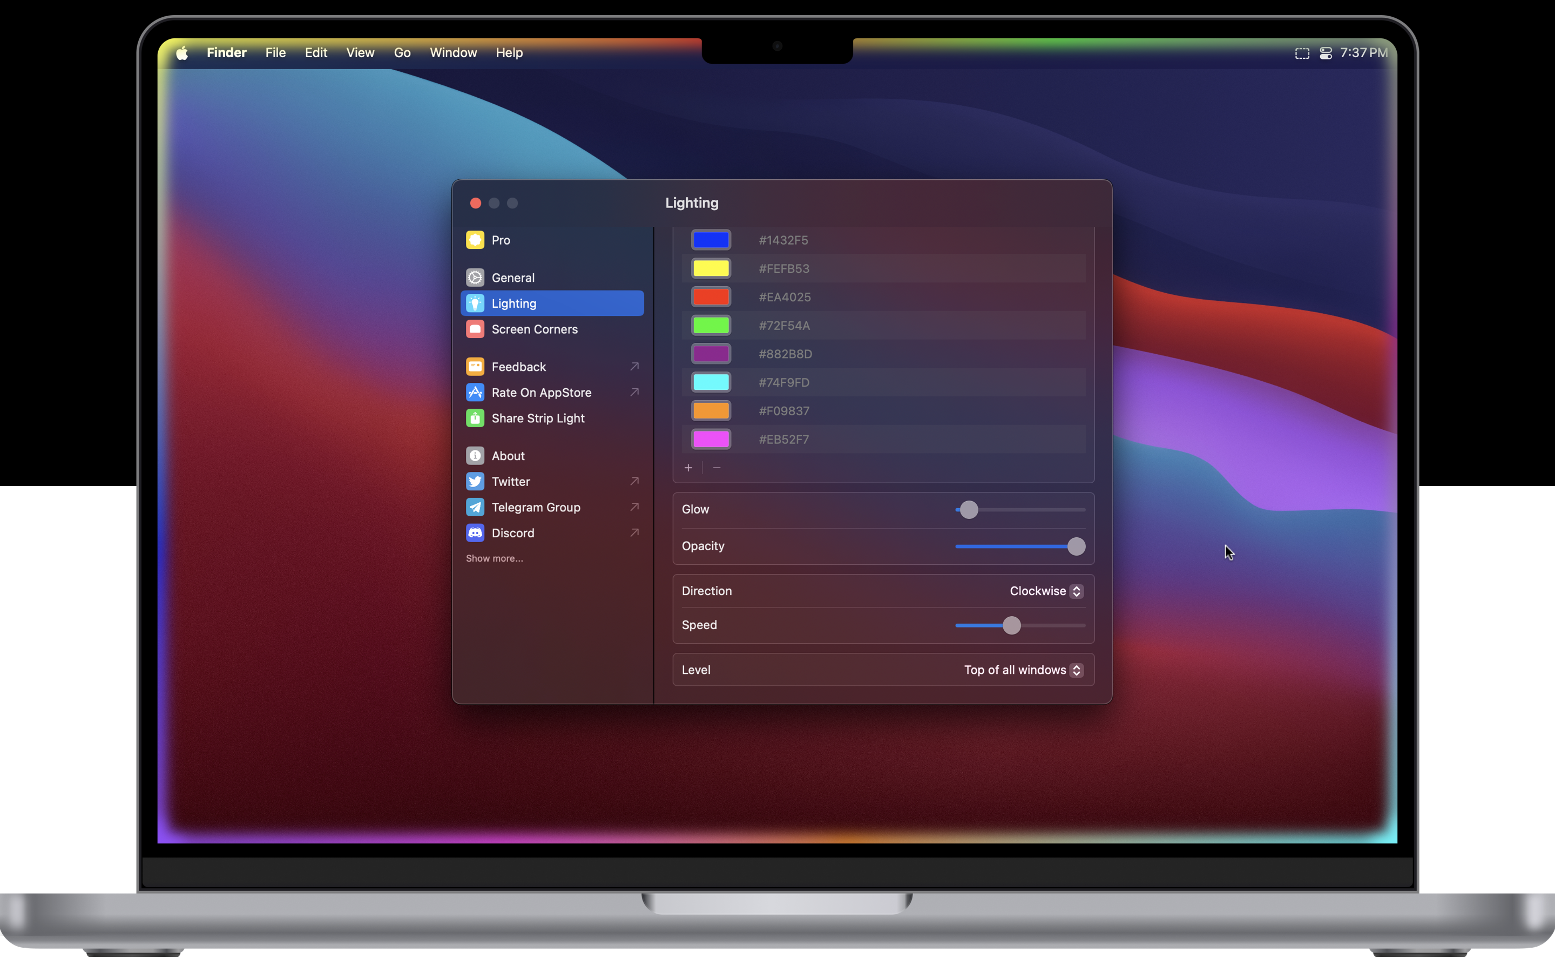
Task: Click the blue #1432F5 color swatch
Action: pyautogui.click(x=711, y=240)
